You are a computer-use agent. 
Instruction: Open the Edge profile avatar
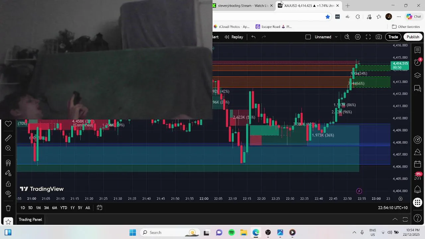pos(389,17)
